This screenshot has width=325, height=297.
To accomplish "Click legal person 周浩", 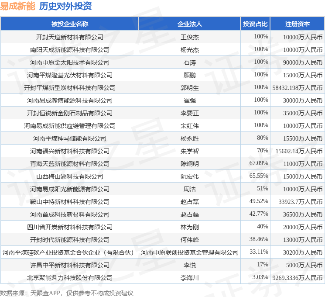I will 190,189.
